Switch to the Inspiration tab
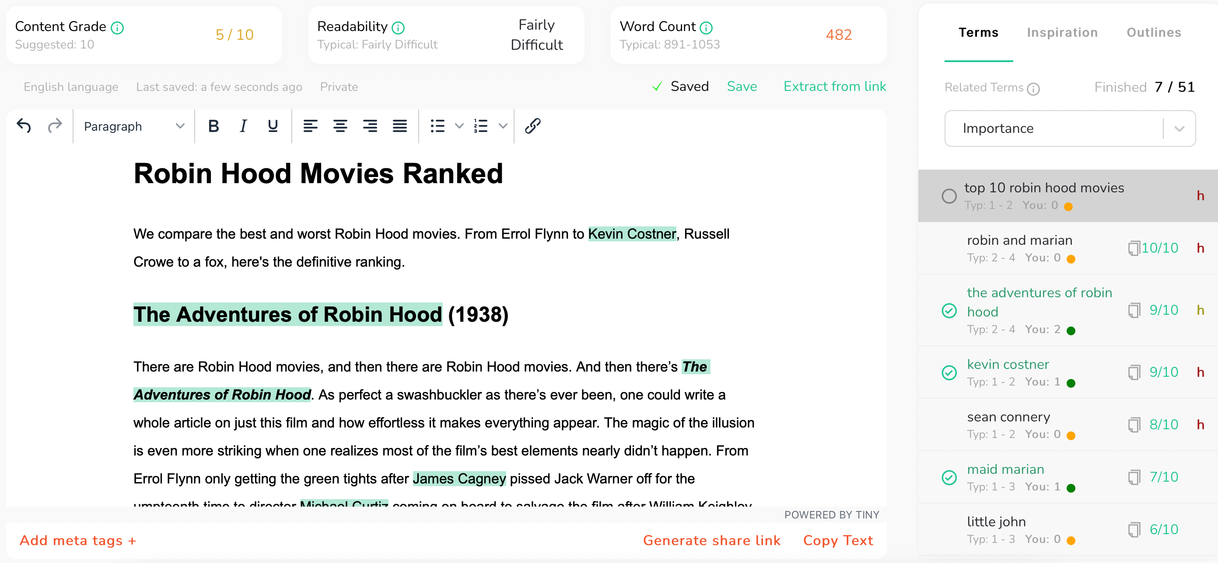 1061,33
